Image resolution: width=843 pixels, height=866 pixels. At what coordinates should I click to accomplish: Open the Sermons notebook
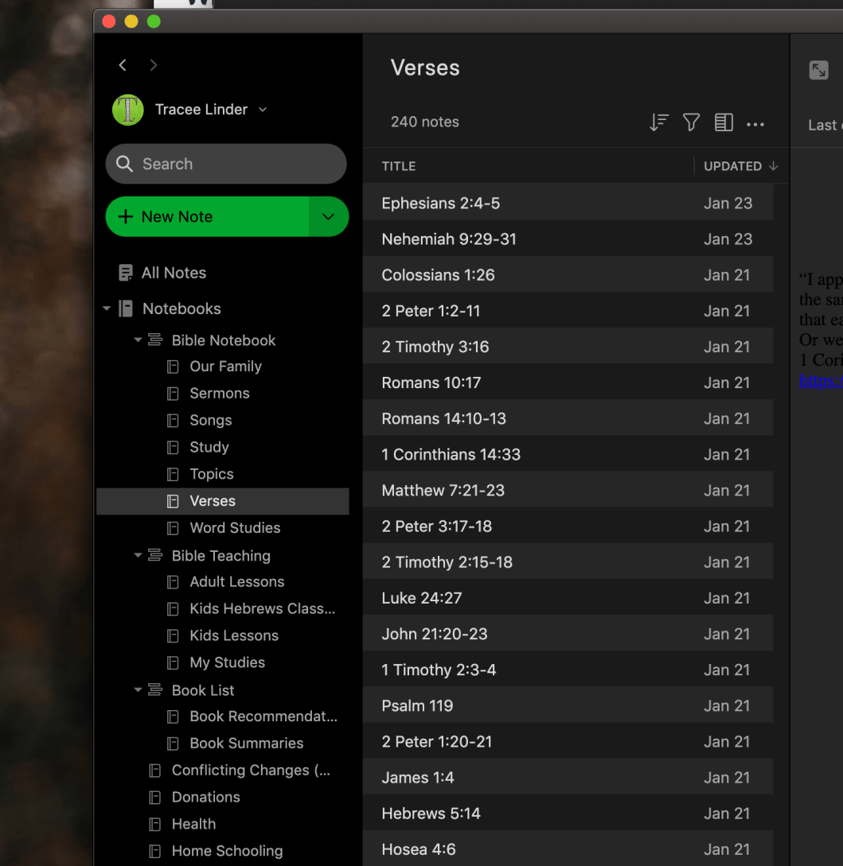[x=219, y=394]
